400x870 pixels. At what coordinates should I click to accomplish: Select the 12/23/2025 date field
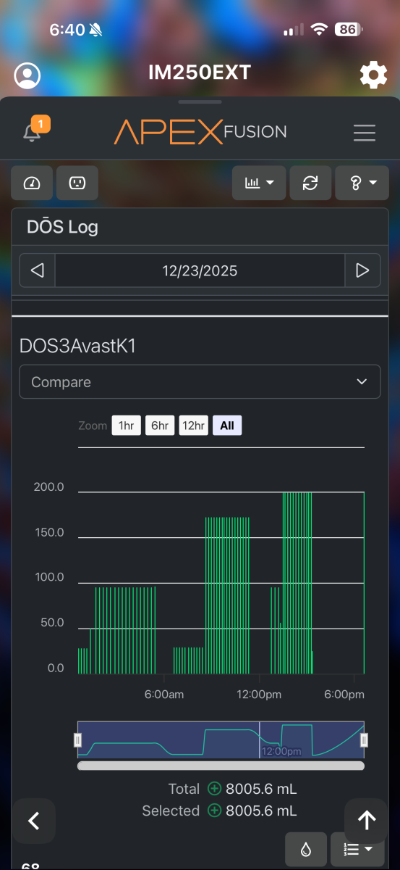[x=200, y=271]
